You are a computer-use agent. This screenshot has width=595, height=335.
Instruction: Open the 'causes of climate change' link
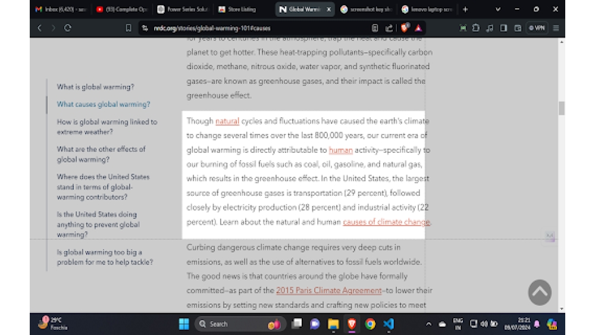[386, 222]
